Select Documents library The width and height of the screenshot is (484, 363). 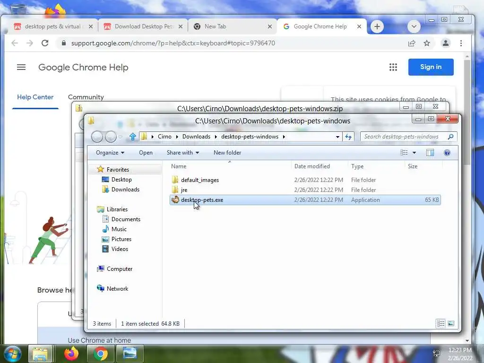(126, 219)
